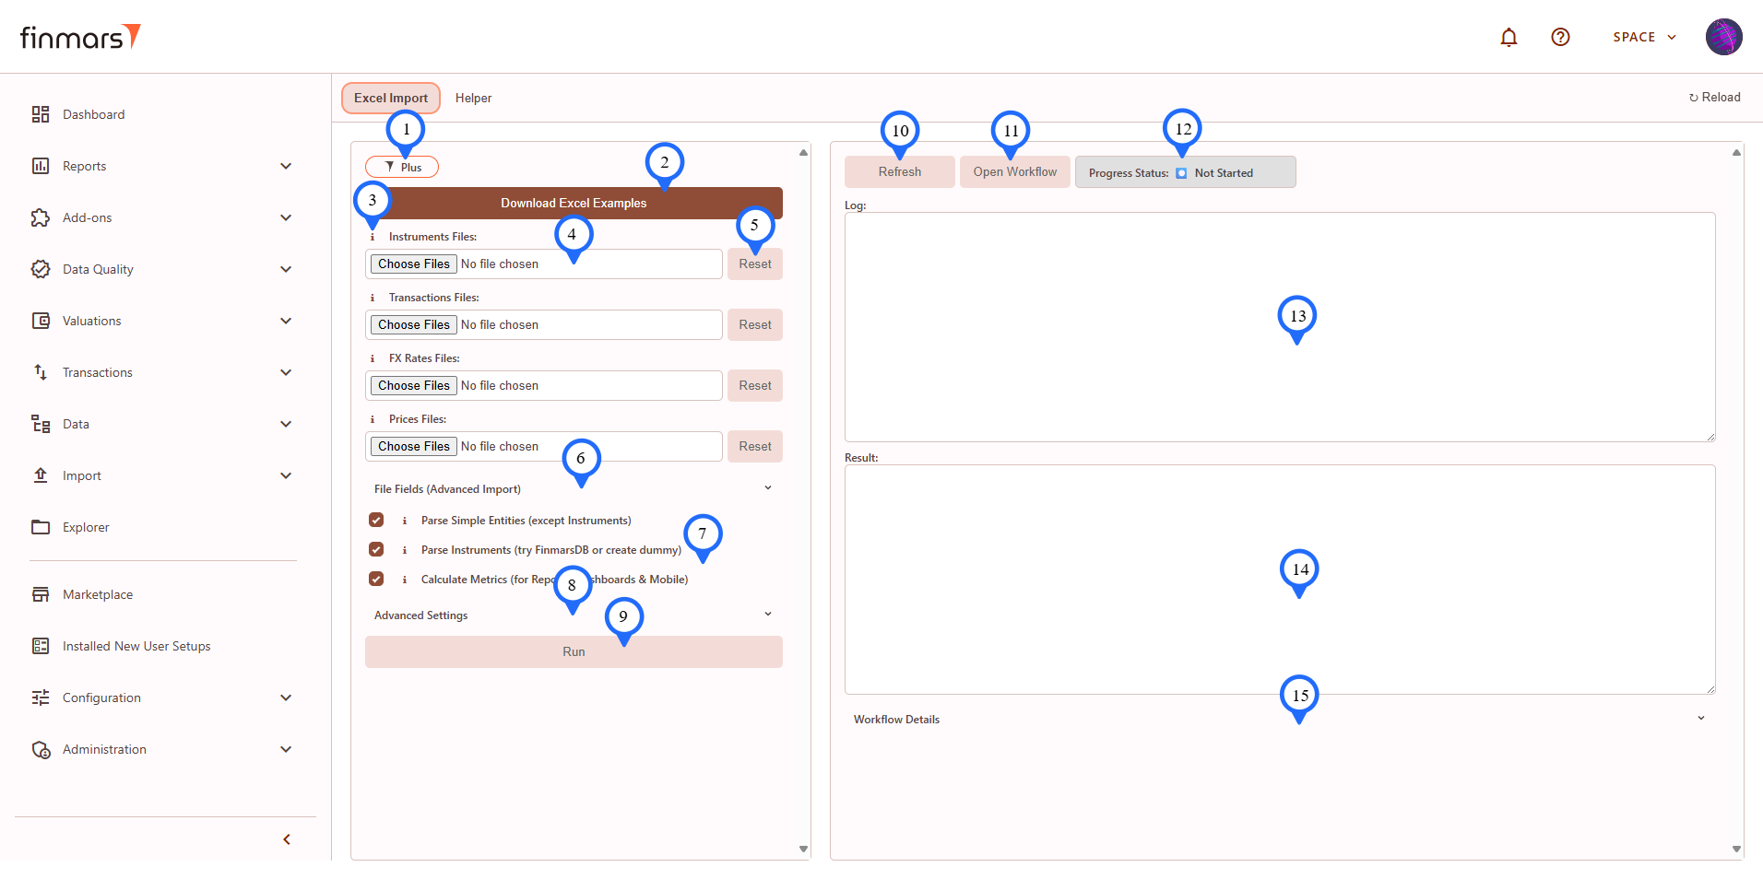
Task: Click the Import upload icon
Action: coord(41,475)
